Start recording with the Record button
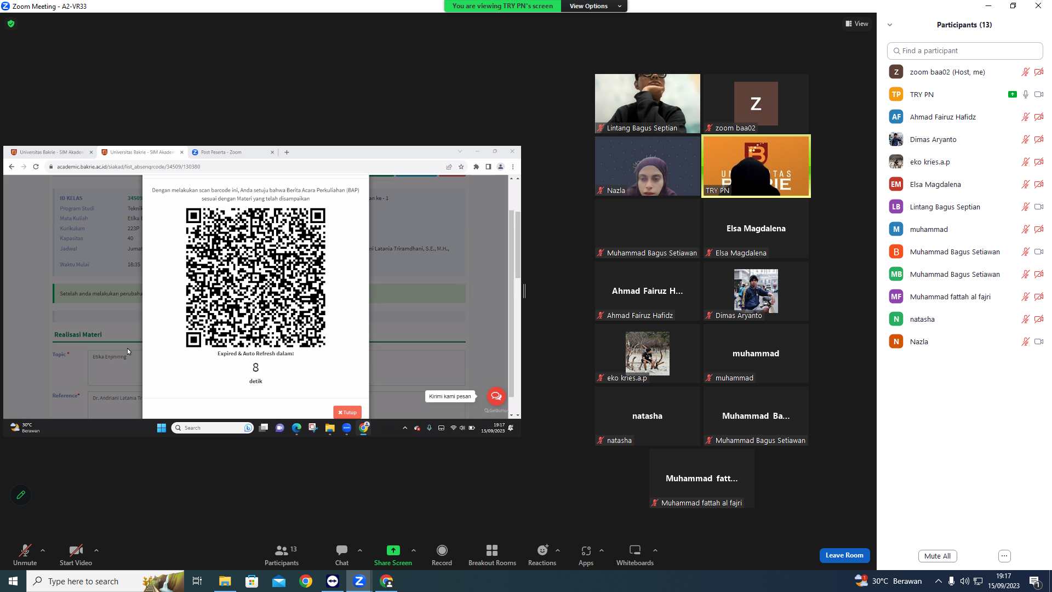The width and height of the screenshot is (1052, 592). [x=442, y=555]
